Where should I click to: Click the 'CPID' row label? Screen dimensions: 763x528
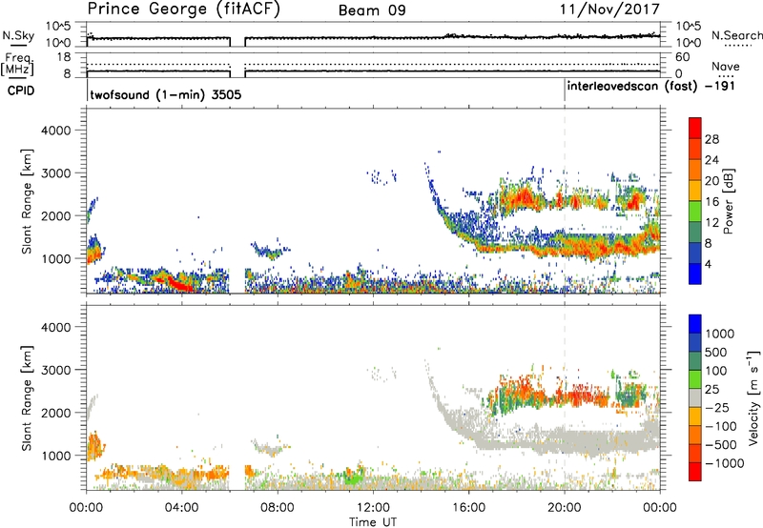click(21, 91)
